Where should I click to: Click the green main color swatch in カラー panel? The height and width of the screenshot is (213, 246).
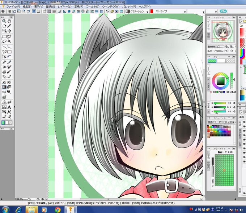(x=212, y=61)
